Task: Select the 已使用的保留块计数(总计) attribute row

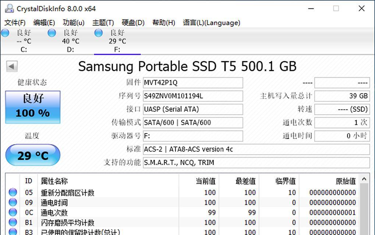Action: click(183, 231)
